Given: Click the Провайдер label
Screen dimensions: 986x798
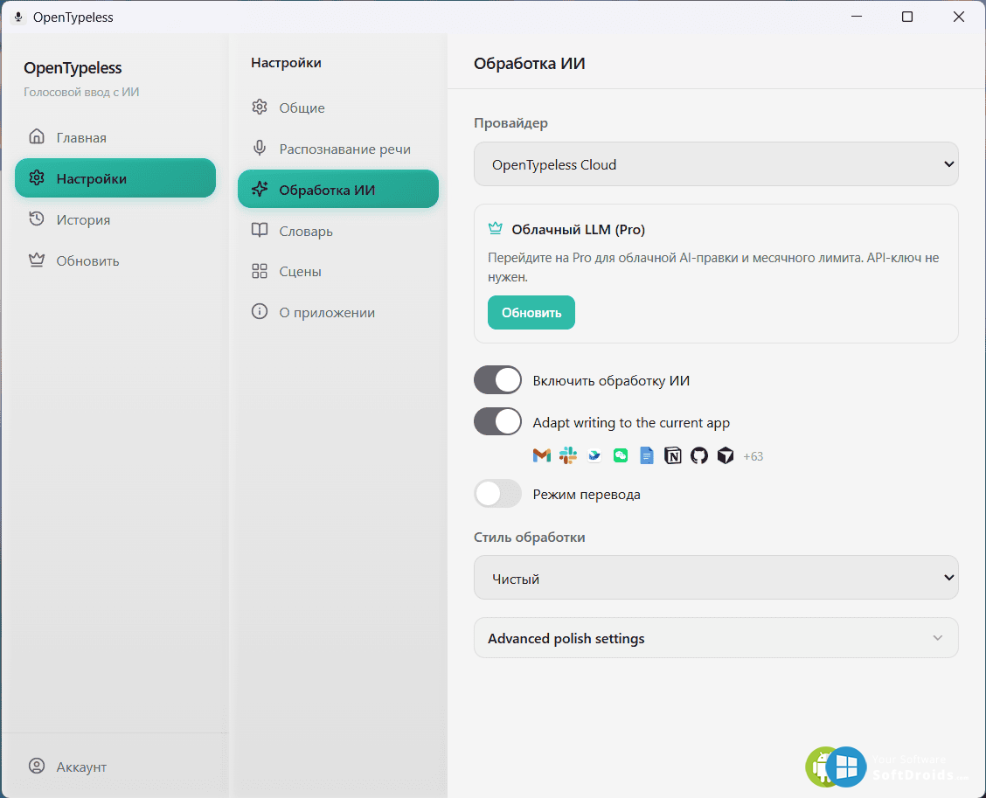Looking at the screenshot, I should tap(510, 123).
